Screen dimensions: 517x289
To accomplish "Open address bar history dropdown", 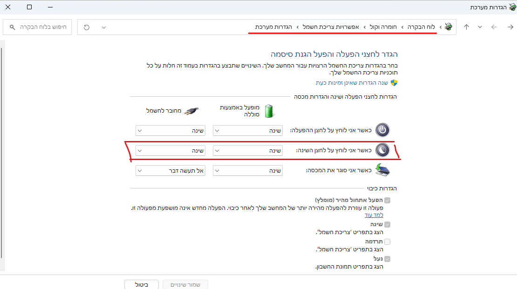I will pos(104,27).
